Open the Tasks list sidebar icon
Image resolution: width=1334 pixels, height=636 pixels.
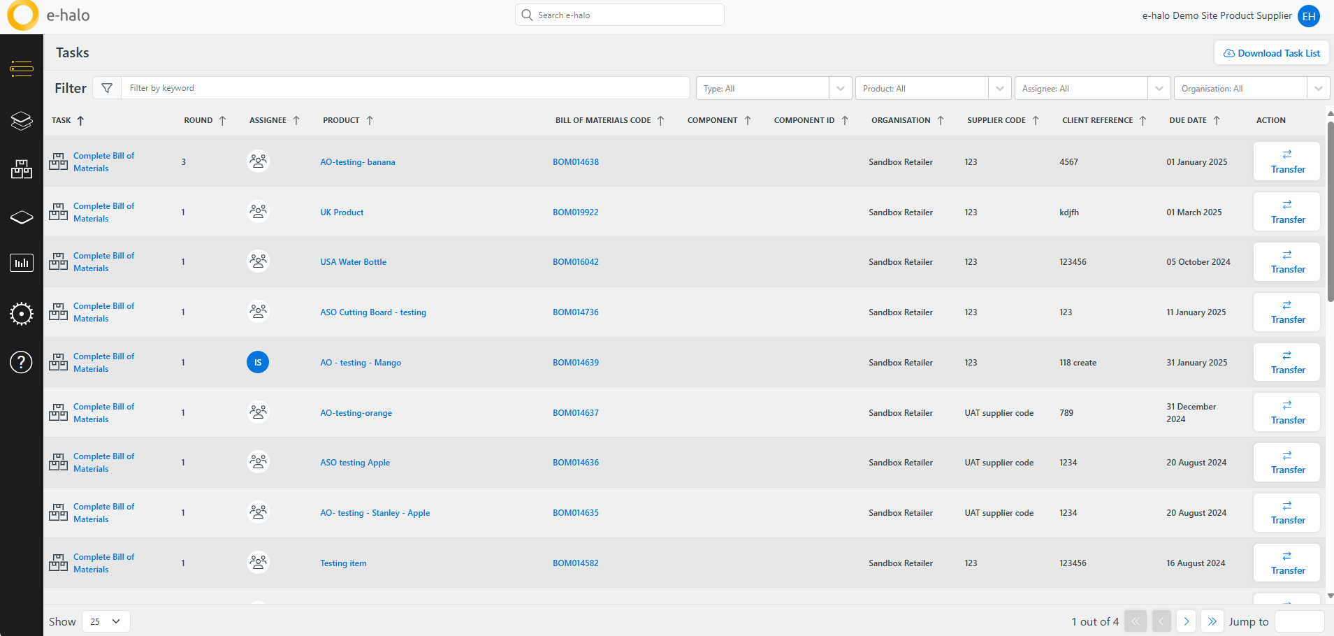coord(22,68)
